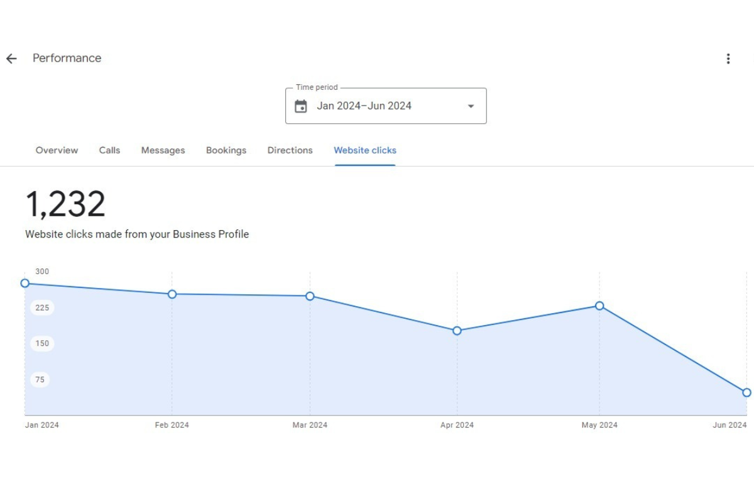Switch to the Overview tab
This screenshot has height=503, width=754.
click(x=57, y=150)
